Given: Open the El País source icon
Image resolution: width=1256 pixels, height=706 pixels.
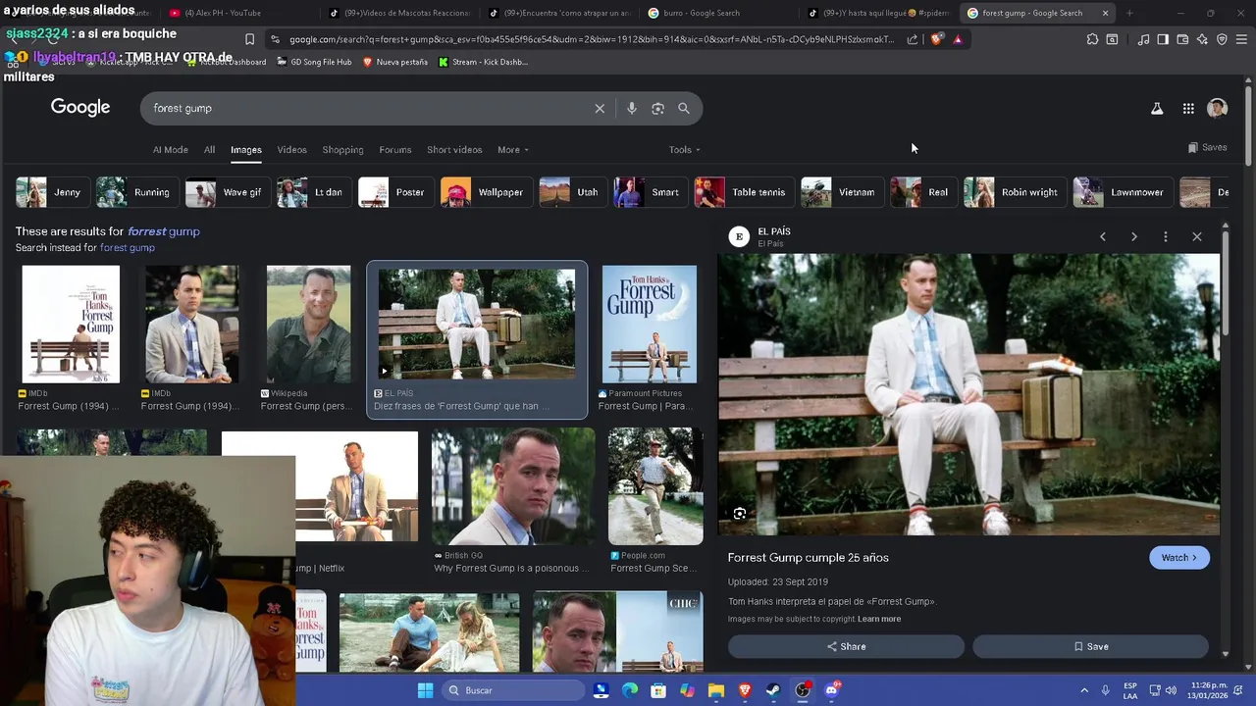Looking at the screenshot, I should click(739, 236).
